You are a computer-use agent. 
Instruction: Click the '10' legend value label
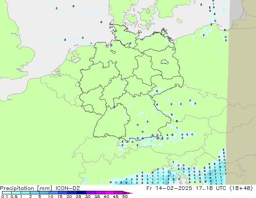(x=50, y=196)
